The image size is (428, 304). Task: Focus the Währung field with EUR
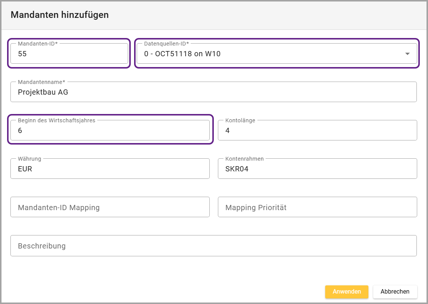click(x=110, y=169)
